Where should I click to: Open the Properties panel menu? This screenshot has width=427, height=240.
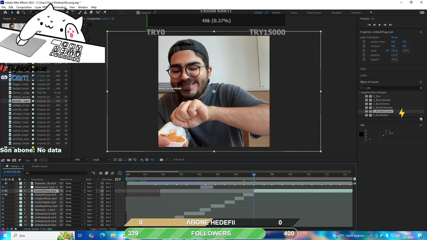pyautogui.click(x=421, y=32)
